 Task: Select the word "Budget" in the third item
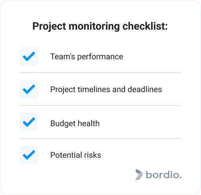coord(63,124)
